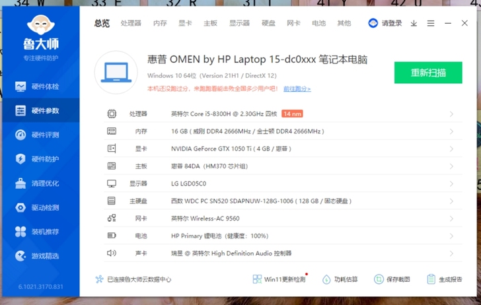Image resolution: width=481 pixels, height=305 pixels.
Task: Click the version number 6.1021.3170.831
Action: coord(41,287)
